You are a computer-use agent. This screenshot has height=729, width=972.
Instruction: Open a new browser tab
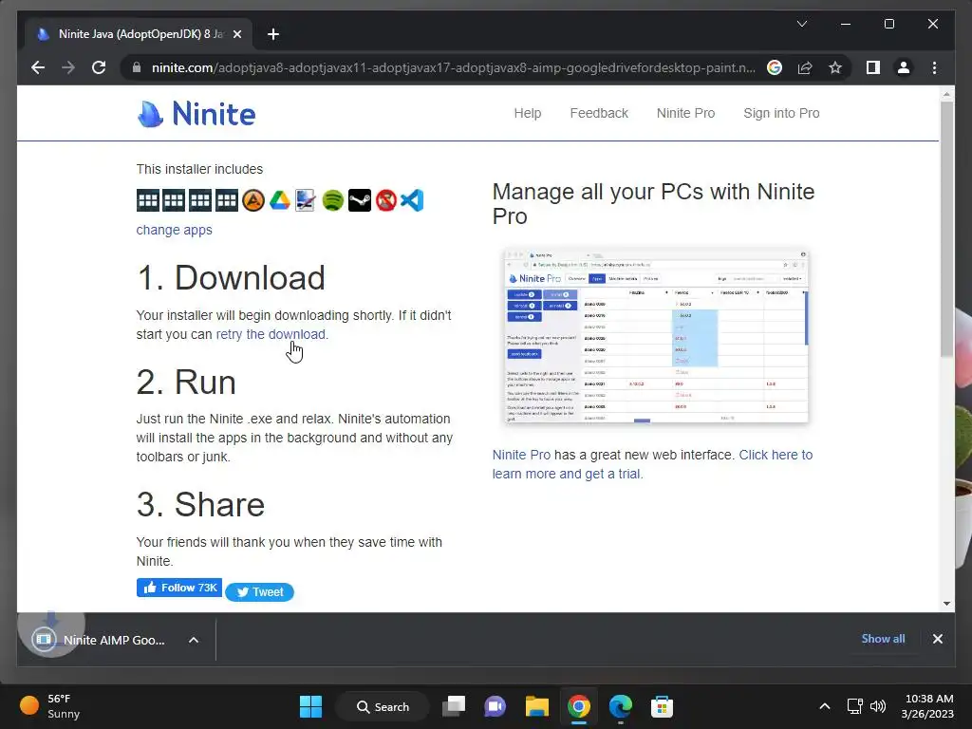tap(273, 34)
